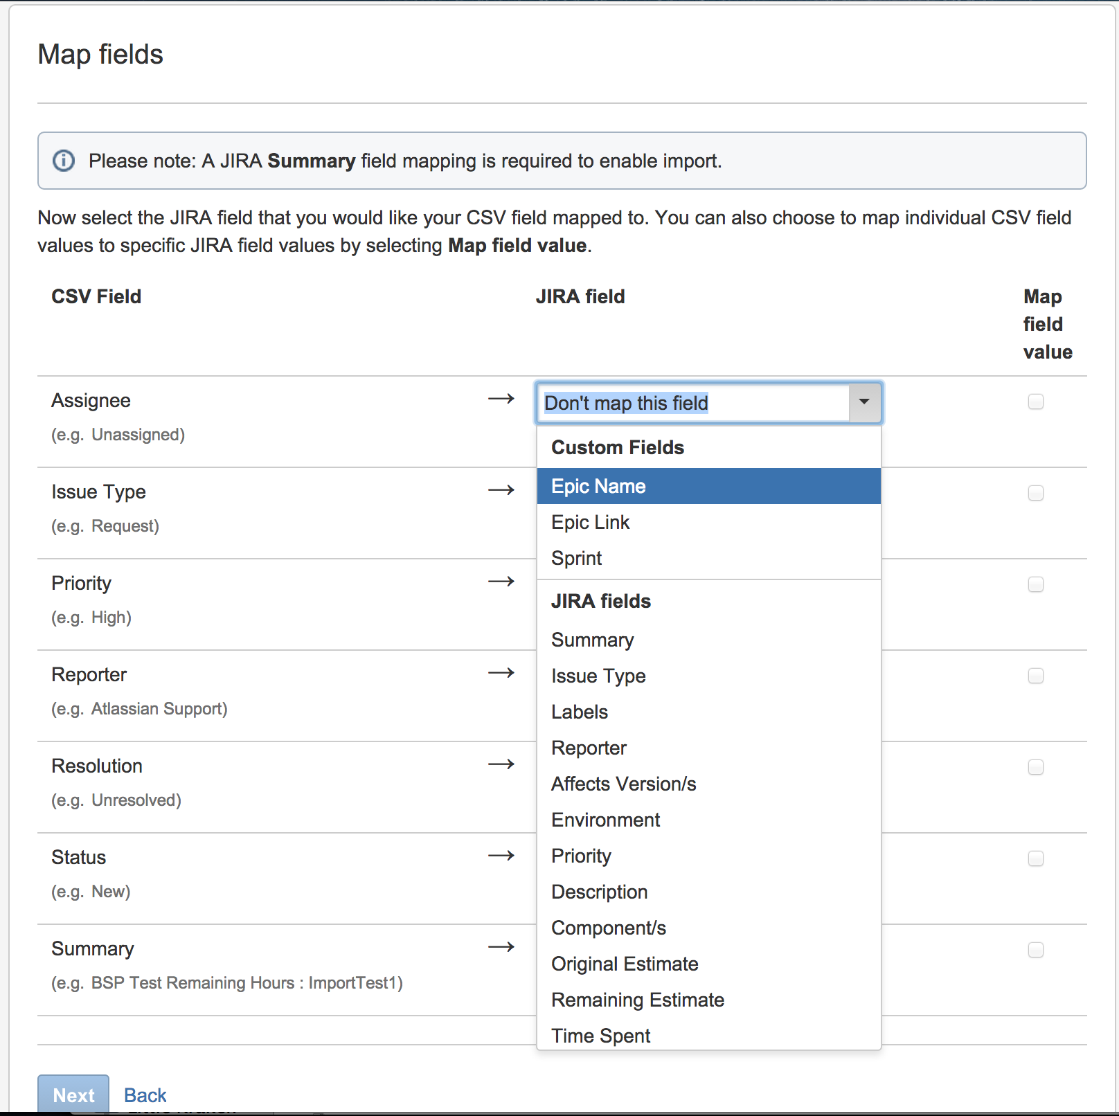Click the 'Map fields' page heading
The height and width of the screenshot is (1116, 1119).
(100, 54)
